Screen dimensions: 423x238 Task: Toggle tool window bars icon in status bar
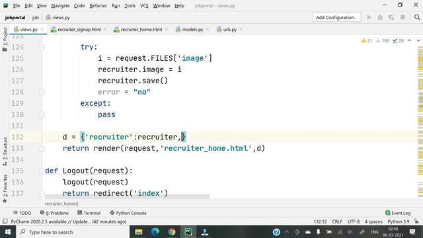click(x=5, y=221)
